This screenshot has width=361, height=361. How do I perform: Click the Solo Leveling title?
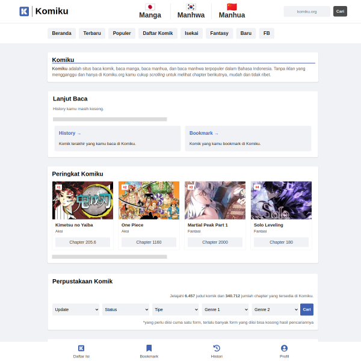268,225
